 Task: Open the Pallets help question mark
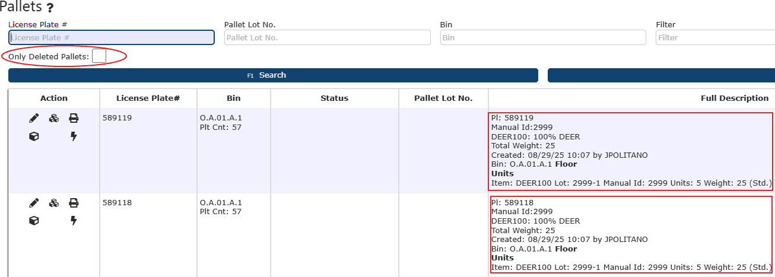(x=50, y=8)
